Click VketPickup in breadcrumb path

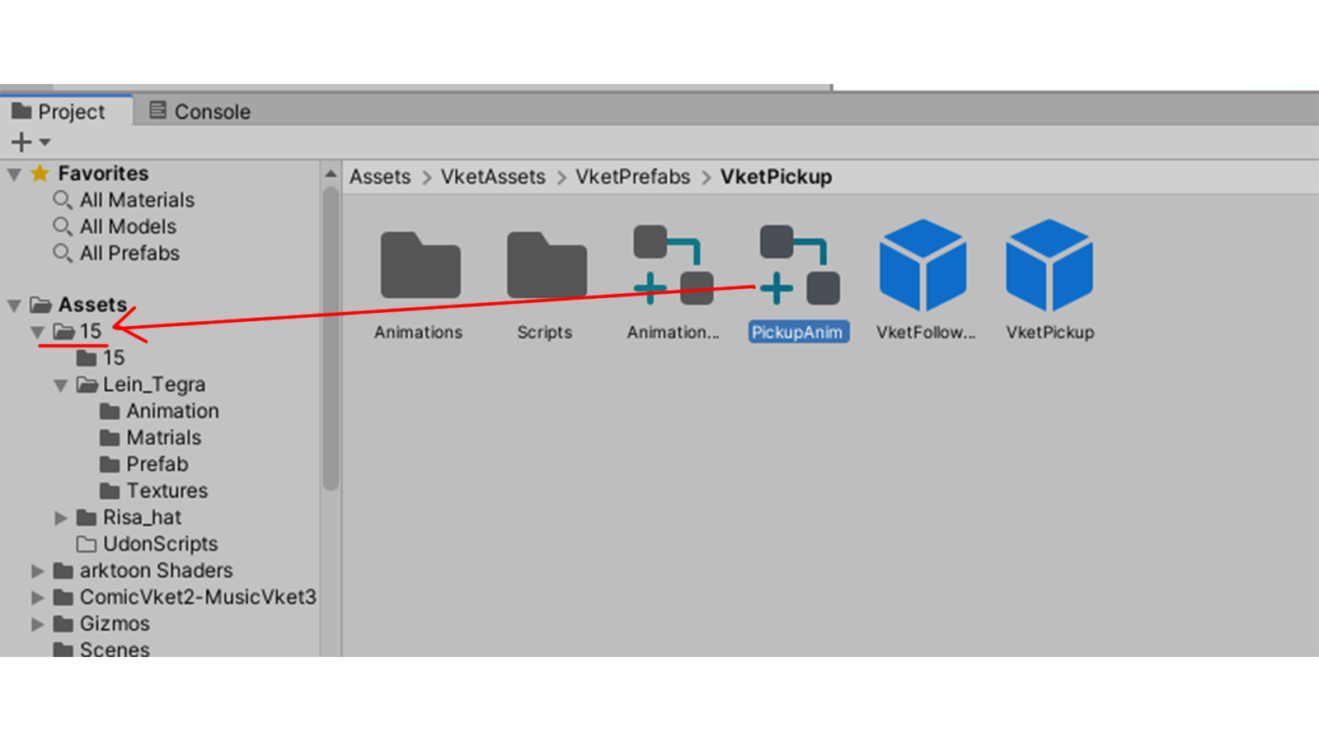pos(776,177)
